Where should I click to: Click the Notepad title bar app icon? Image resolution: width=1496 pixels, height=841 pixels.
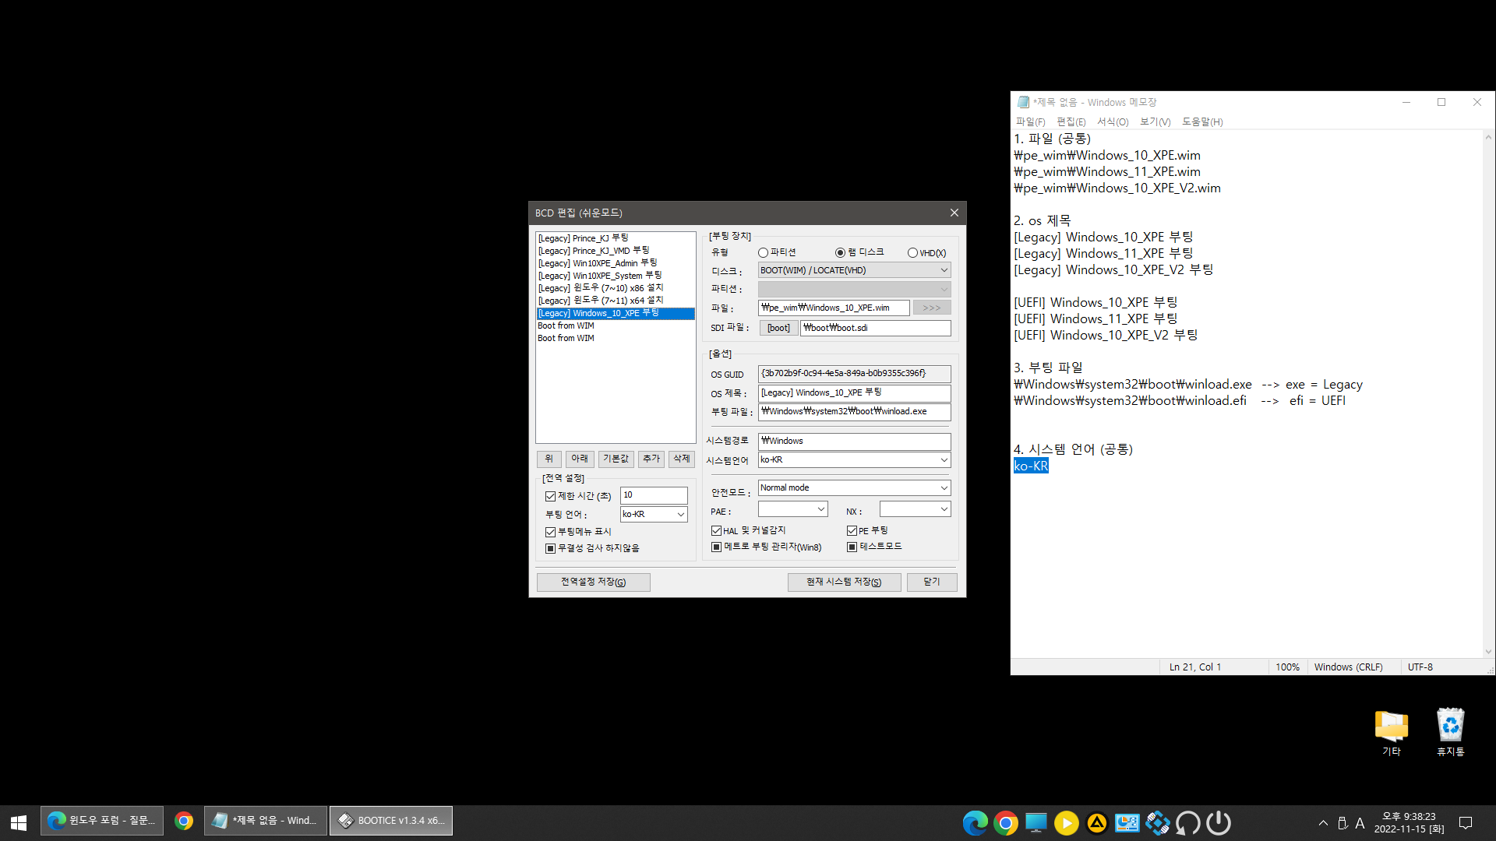pyautogui.click(x=1023, y=102)
